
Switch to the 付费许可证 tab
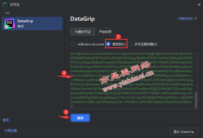83,32
